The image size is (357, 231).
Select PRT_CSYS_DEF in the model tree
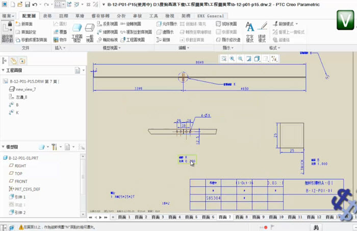coord(27,189)
